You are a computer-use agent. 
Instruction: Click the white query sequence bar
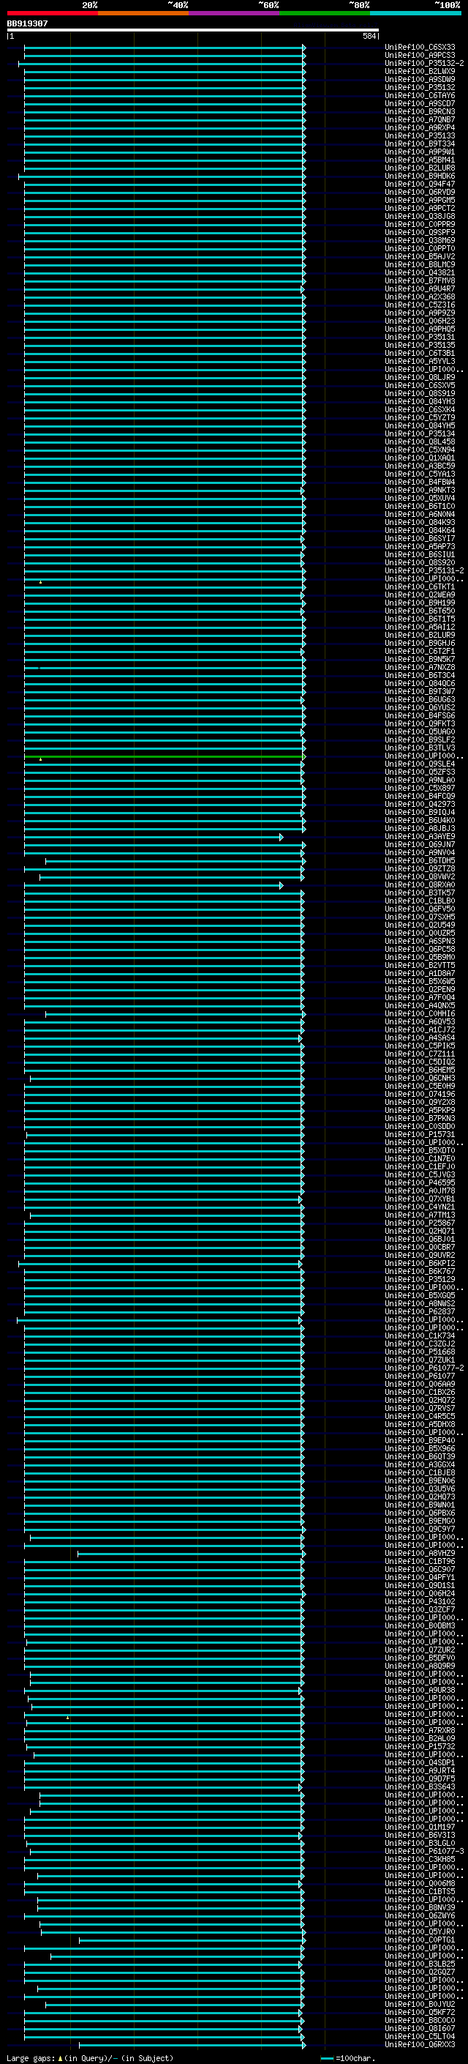coord(193,31)
